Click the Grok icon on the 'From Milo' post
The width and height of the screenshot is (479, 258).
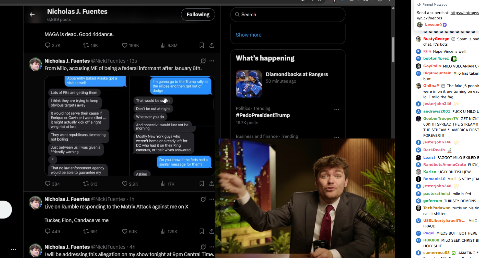(x=203, y=61)
